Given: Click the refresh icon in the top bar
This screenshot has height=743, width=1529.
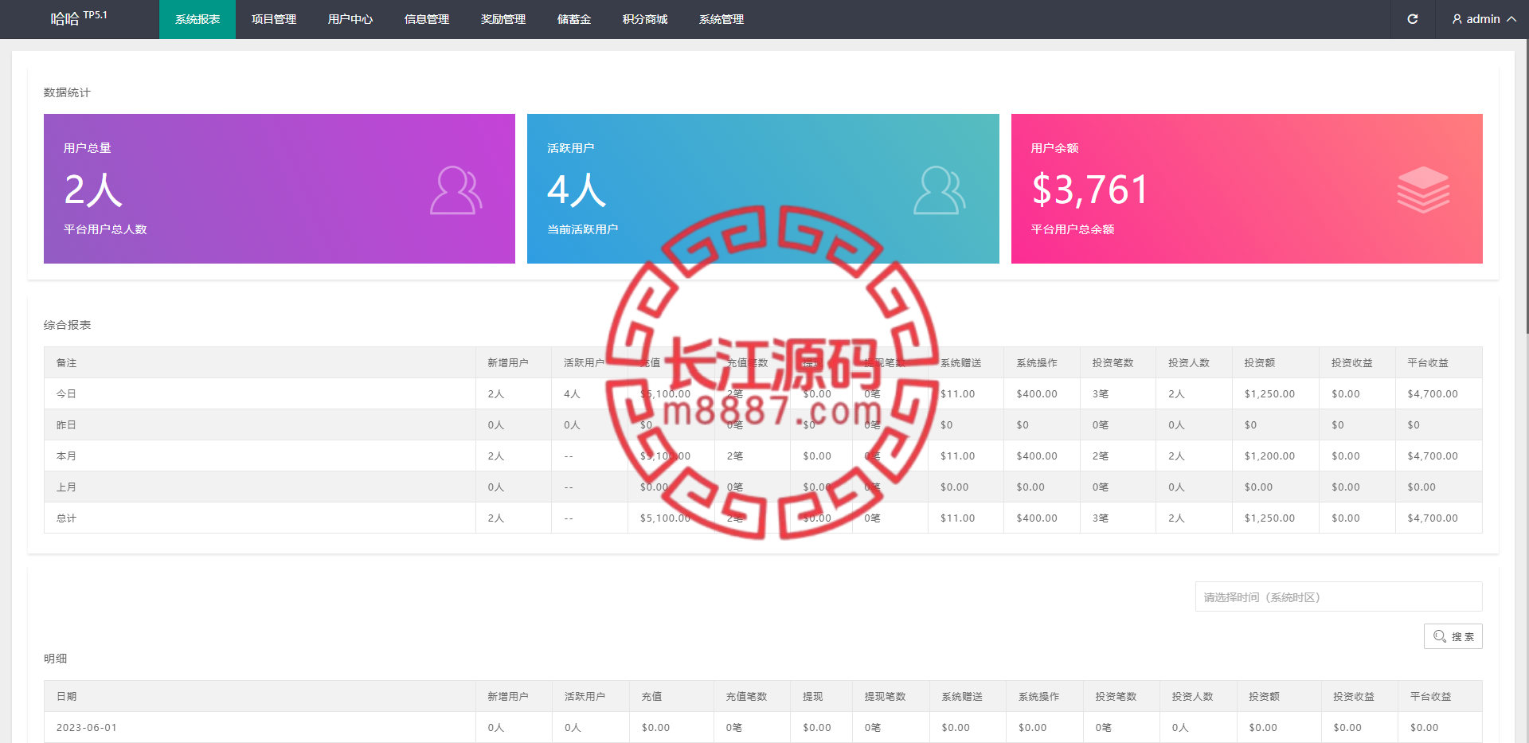Looking at the screenshot, I should [1412, 19].
